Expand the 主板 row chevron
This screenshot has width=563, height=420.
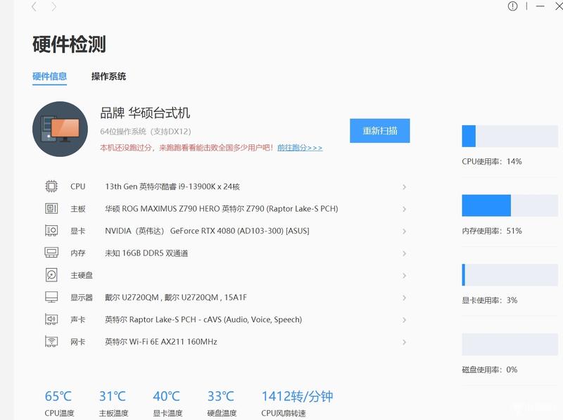404,209
